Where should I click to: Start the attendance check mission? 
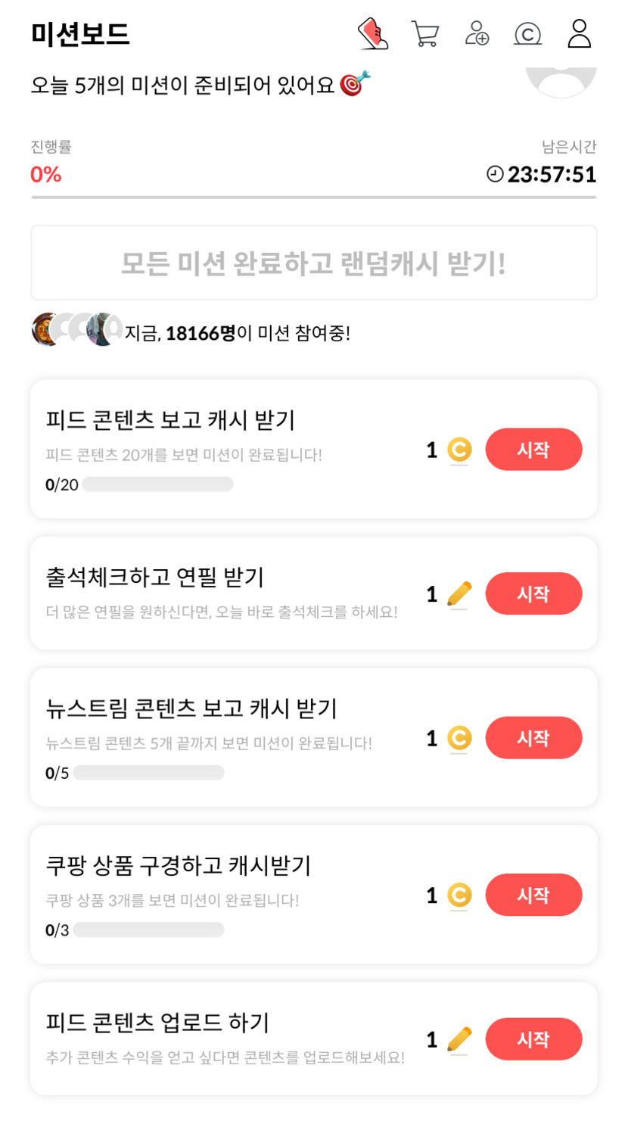[533, 593]
